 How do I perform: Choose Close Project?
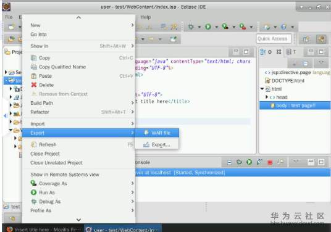tap(78, 154)
